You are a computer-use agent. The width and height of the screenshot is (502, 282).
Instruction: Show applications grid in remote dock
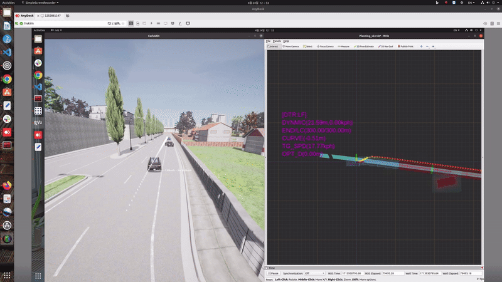(x=38, y=276)
